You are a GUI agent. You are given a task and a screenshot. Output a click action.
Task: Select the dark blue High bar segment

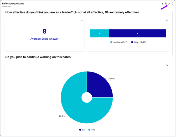(x=137, y=33)
